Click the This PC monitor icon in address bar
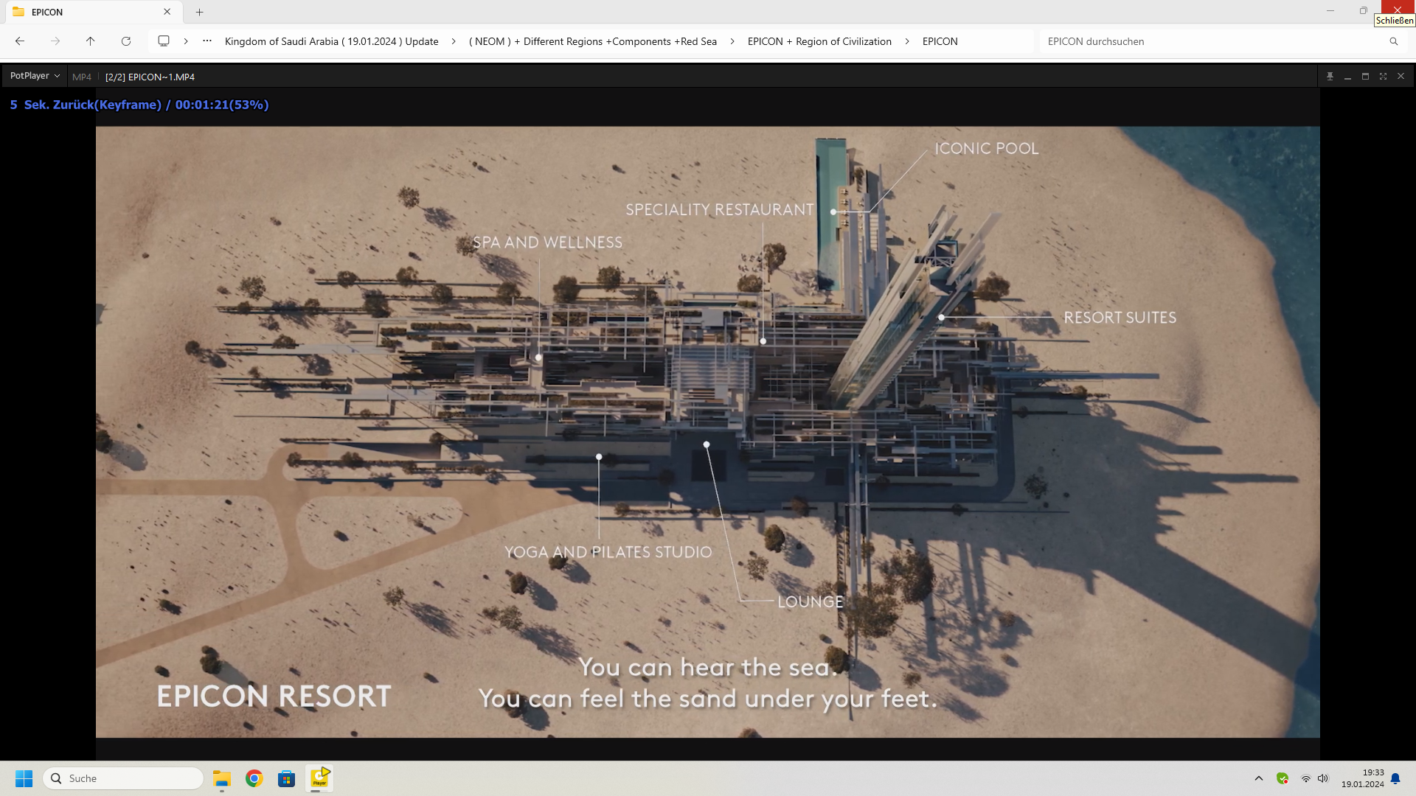The width and height of the screenshot is (1416, 796). 164,41
